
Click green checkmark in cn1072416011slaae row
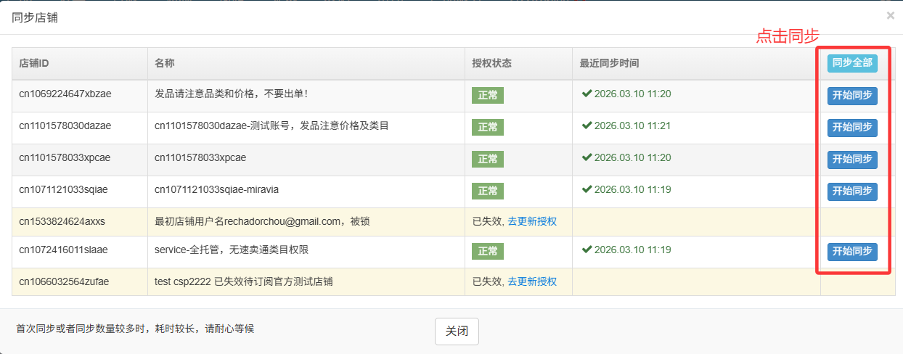[587, 250]
